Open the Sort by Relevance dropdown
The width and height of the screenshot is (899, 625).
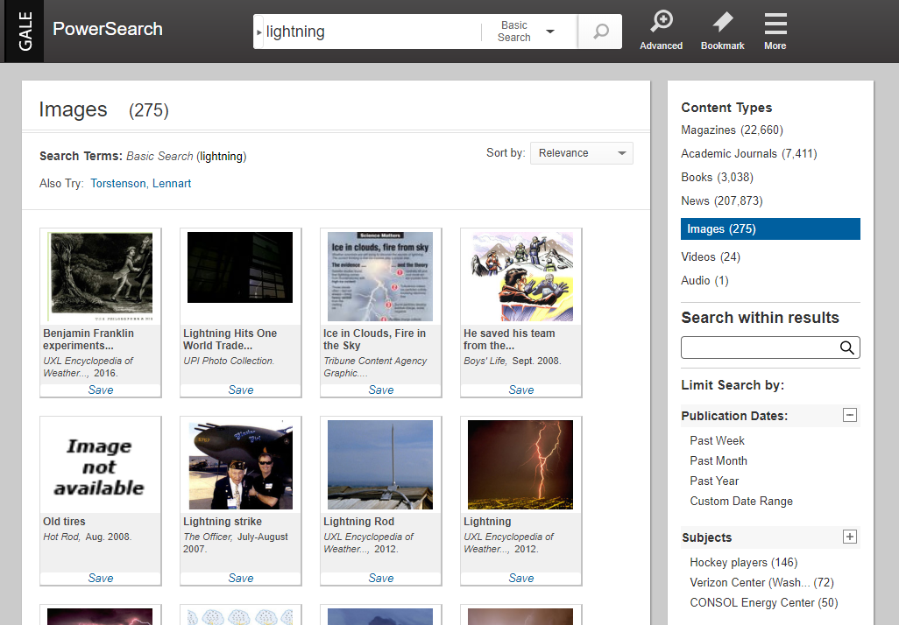tap(581, 153)
